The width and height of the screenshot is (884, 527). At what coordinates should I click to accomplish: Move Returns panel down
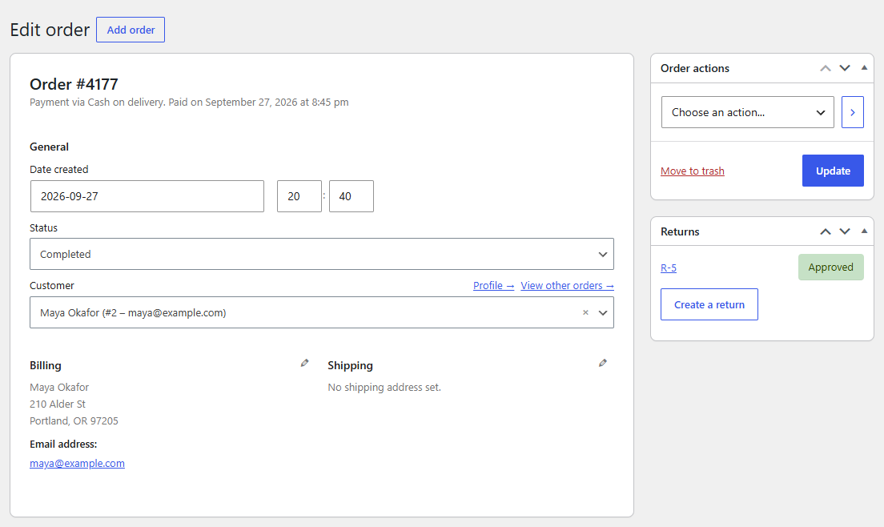[845, 231]
